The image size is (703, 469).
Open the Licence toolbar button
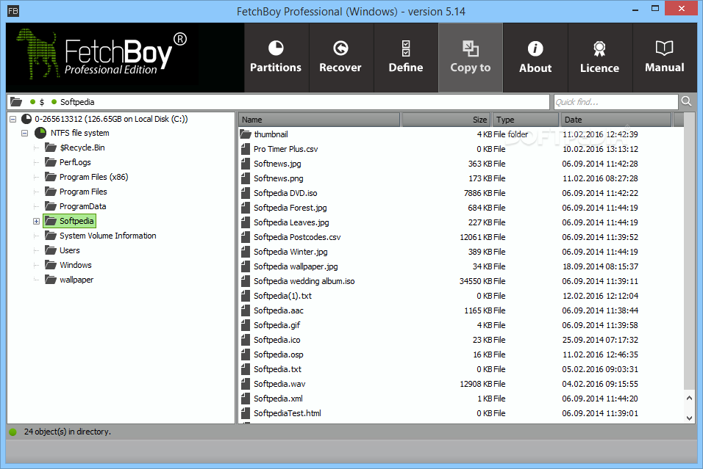point(600,57)
